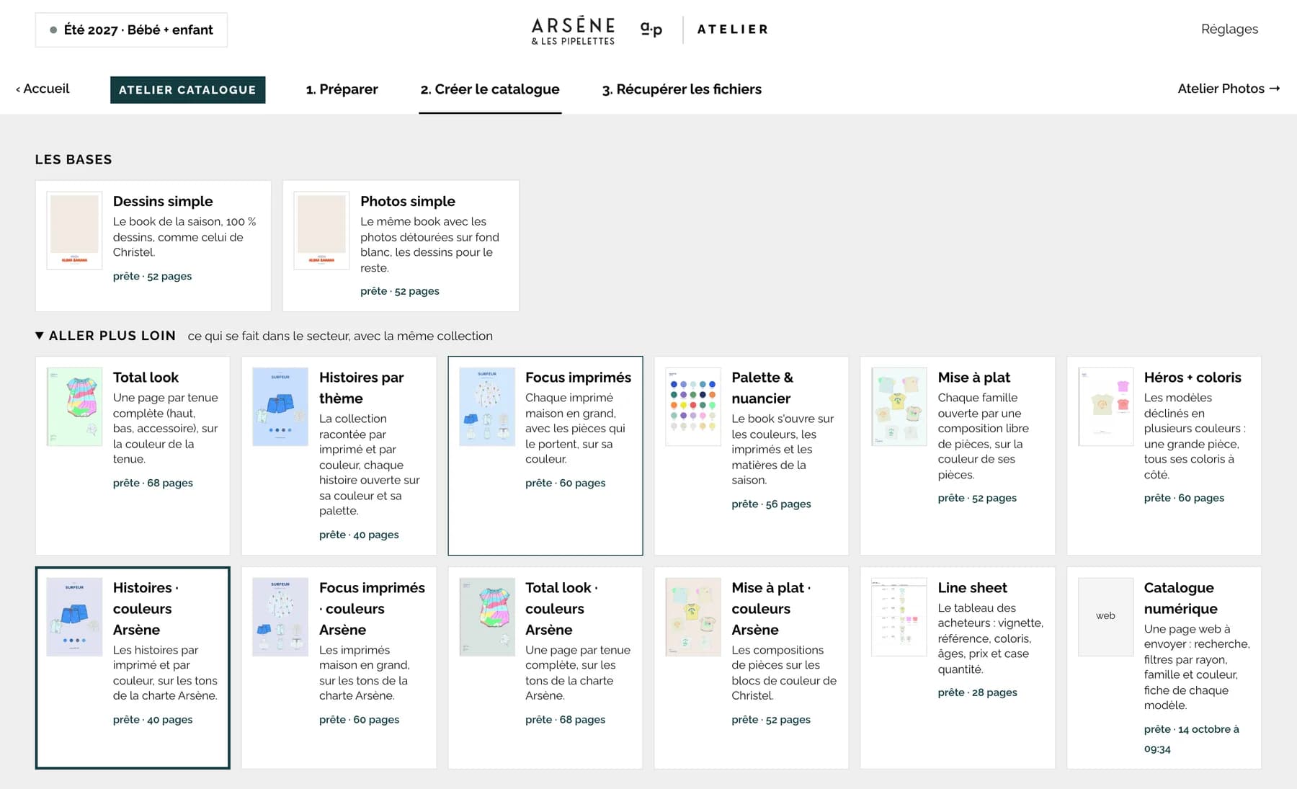Click the a·p monogram icon
The height and width of the screenshot is (789, 1297).
pyautogui.click(x=651, y=30)
